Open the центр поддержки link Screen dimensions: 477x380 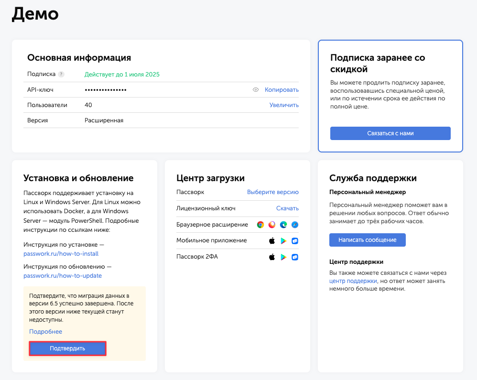click(353, 281)
